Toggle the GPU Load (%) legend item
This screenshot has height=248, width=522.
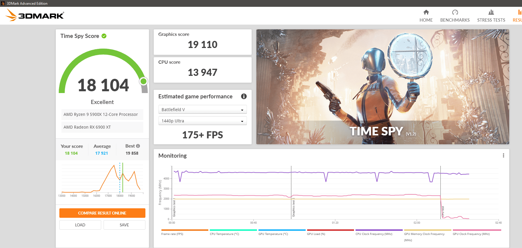(x=330, y=232)
